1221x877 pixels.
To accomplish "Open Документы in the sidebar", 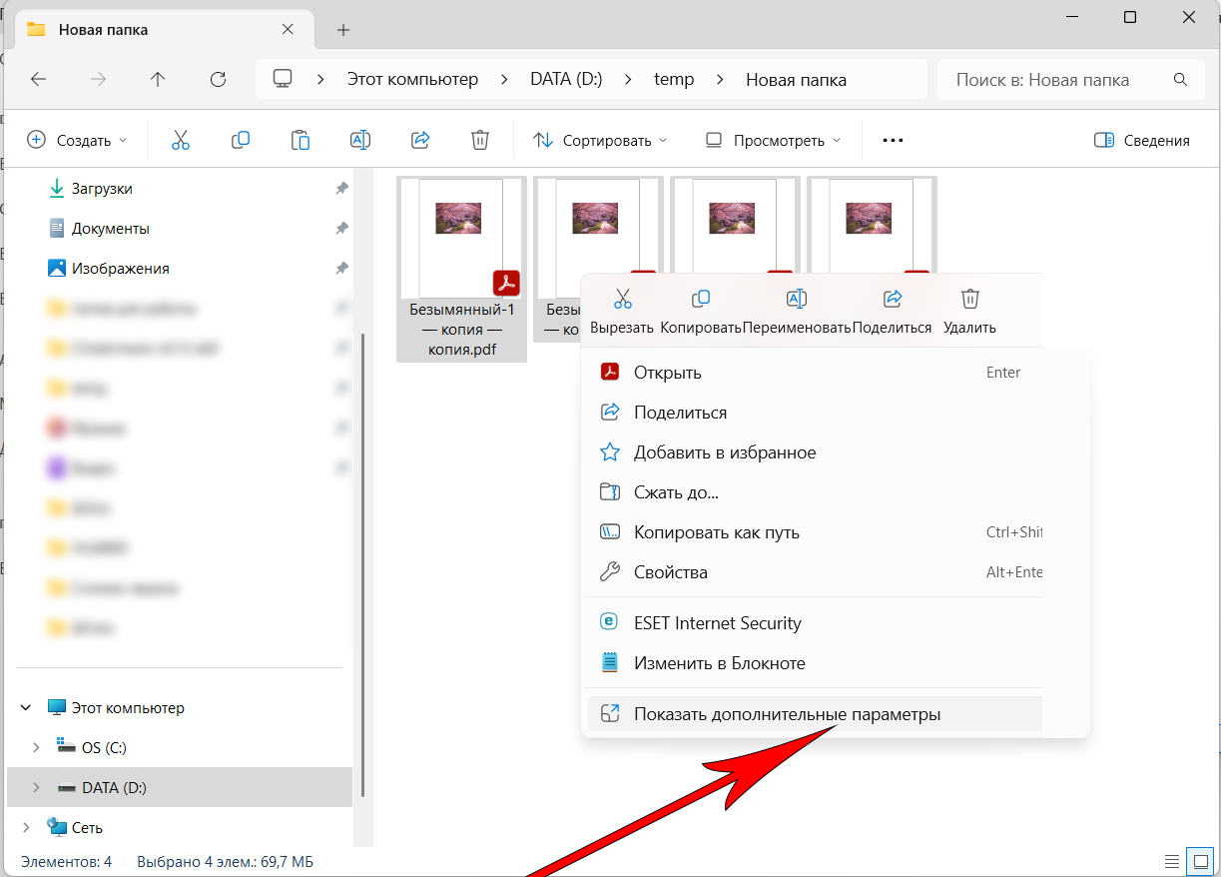I will point(110,229).
